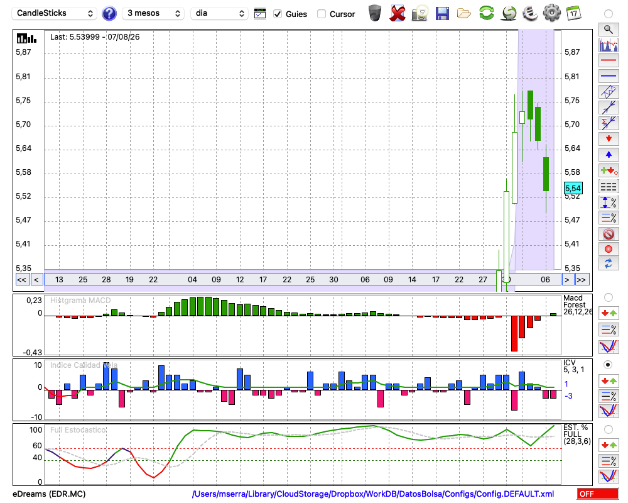Select the vertical percent measure tool
Viewport: 628px width, 503px height.
[x=609, y=202]
